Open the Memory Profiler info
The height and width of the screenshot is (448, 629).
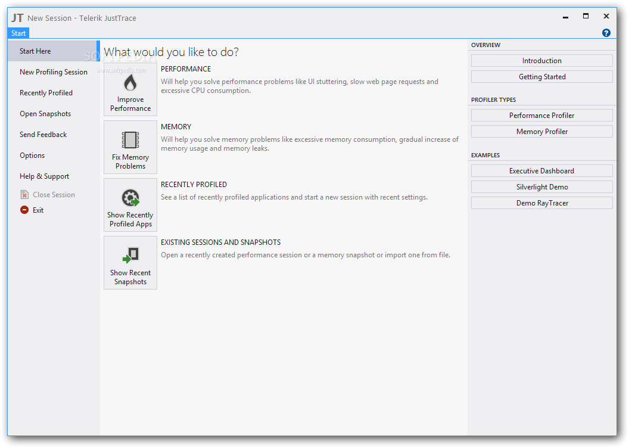pyautogui.click(x=541, y=132)
